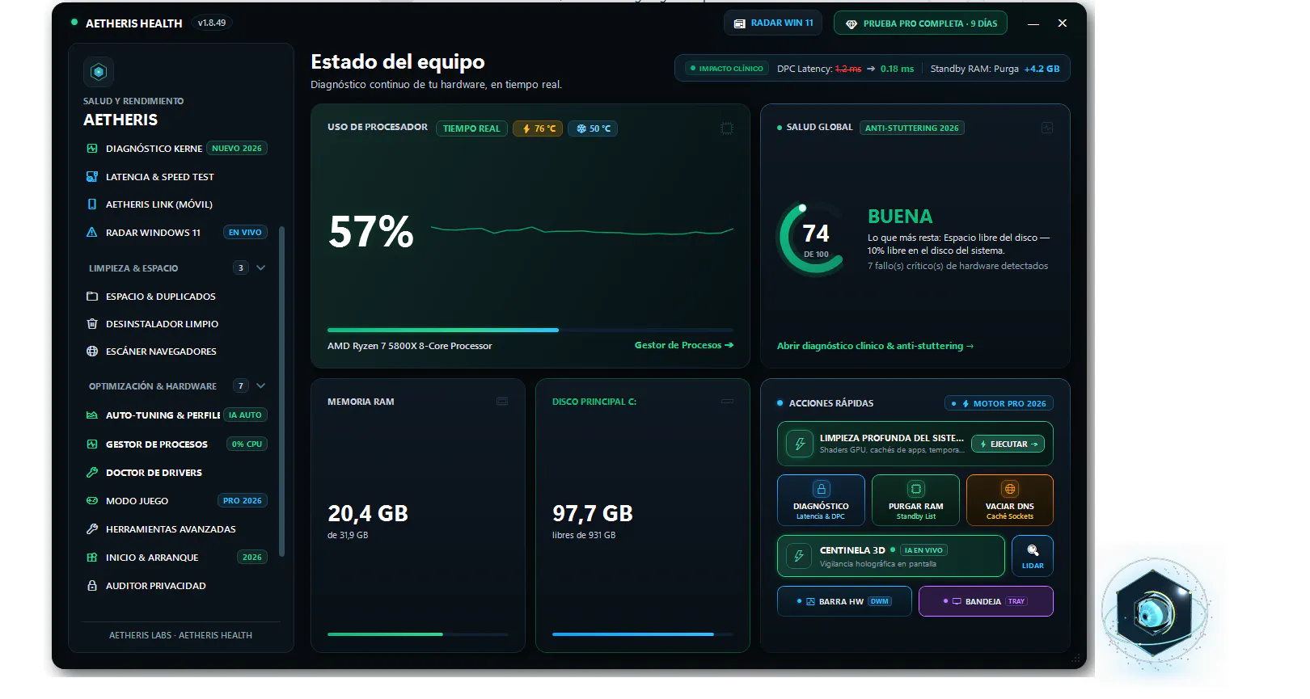Click the chip icon in the processor card corner
Viewport: 1310px width, 699px height.
pyautogui.click(x=727, y=128)
